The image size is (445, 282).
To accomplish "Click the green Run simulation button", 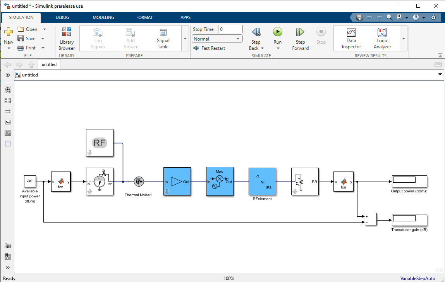I will [x=278, y=32].
